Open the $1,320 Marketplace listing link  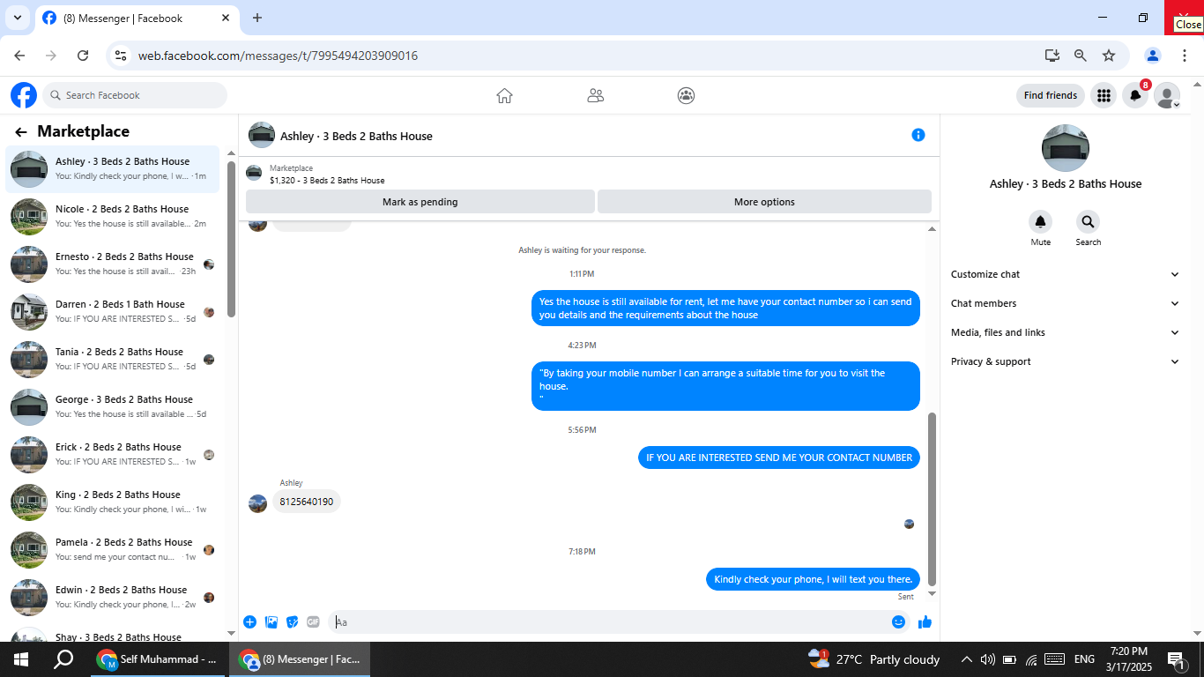point(327,181)
